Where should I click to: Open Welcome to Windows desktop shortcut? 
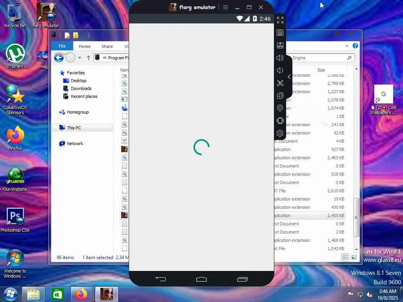[x=15, y=264]
